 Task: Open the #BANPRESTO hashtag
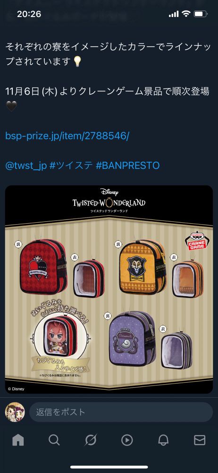point(127,166)
